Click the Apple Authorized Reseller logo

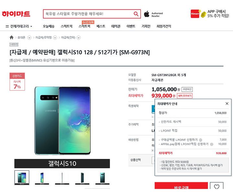(x=153, y=14)
